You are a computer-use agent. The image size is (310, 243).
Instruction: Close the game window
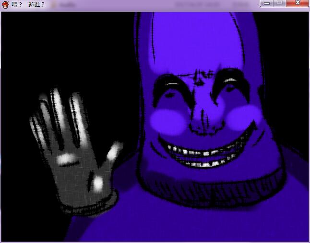[x=298, y=3]
